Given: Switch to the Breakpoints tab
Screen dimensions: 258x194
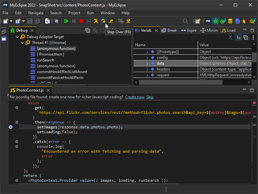Looking at the screenshot, I should [169, 30].
